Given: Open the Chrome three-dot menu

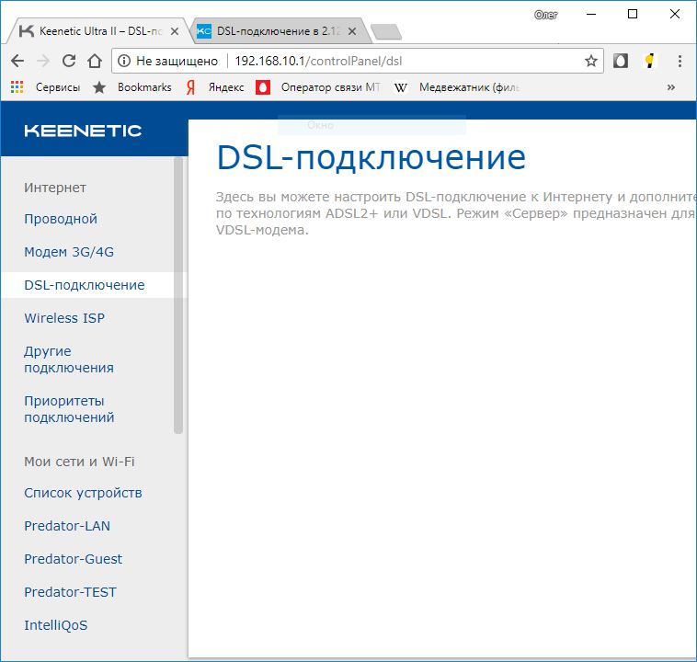Looking at the screenshot, I should [680, 61].
